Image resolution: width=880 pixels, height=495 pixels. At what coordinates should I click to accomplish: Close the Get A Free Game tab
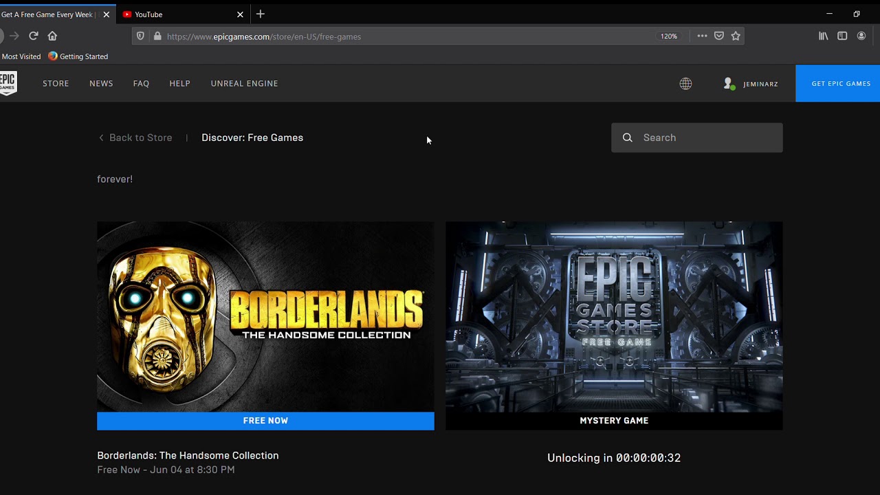(x=106, y=14)
